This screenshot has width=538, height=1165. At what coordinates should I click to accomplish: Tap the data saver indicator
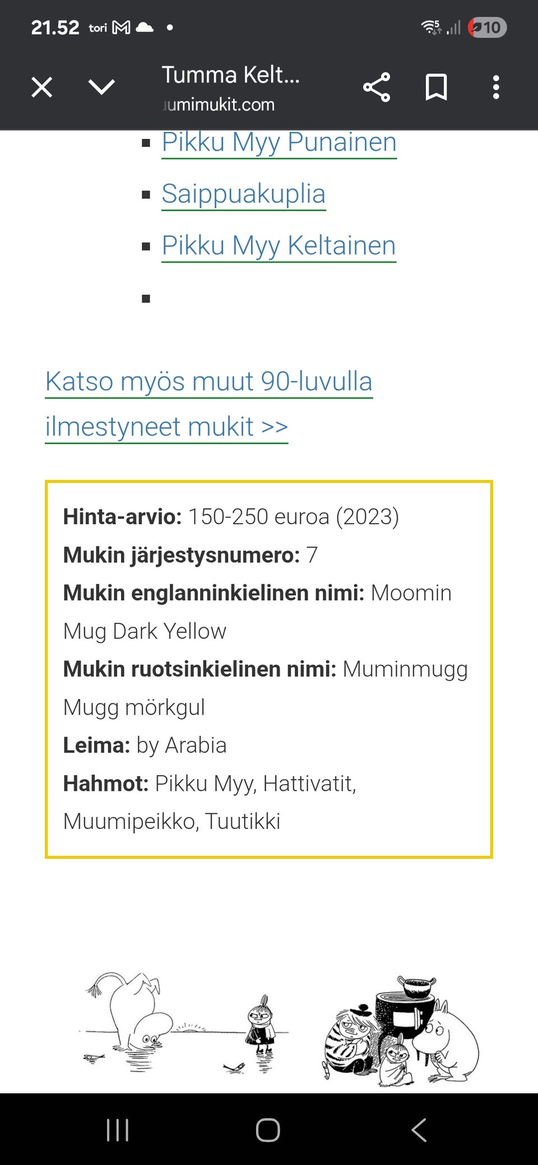click(x=477, y=27)
